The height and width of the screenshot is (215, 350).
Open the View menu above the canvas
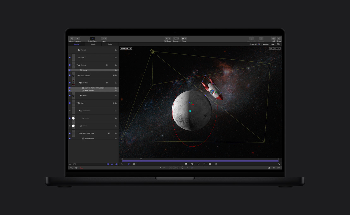[273, 44]
